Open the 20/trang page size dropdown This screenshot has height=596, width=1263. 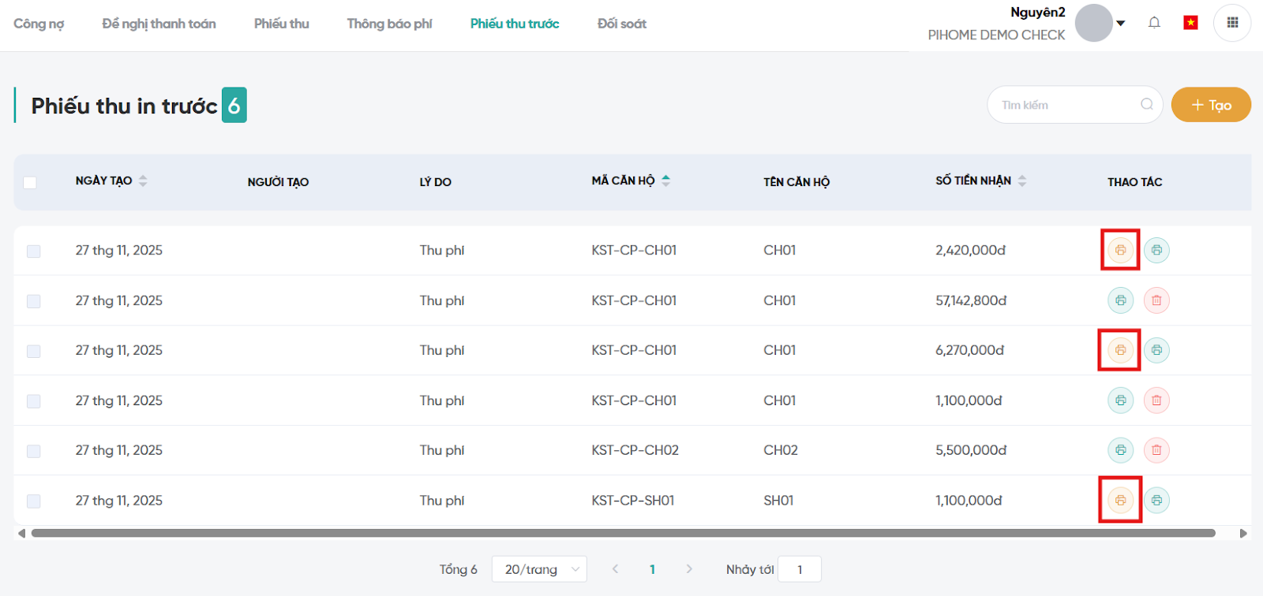(x=539, y=569)
